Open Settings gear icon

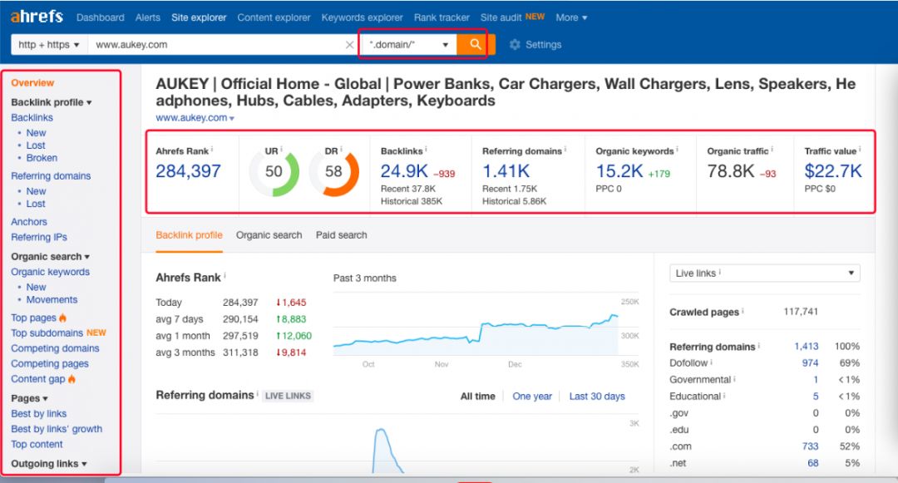515,45
